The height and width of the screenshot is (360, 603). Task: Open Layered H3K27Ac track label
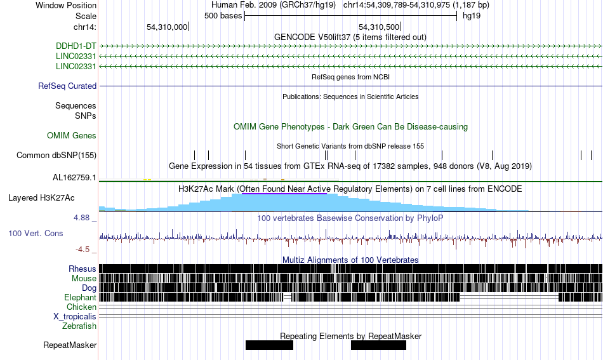[41, 198]
